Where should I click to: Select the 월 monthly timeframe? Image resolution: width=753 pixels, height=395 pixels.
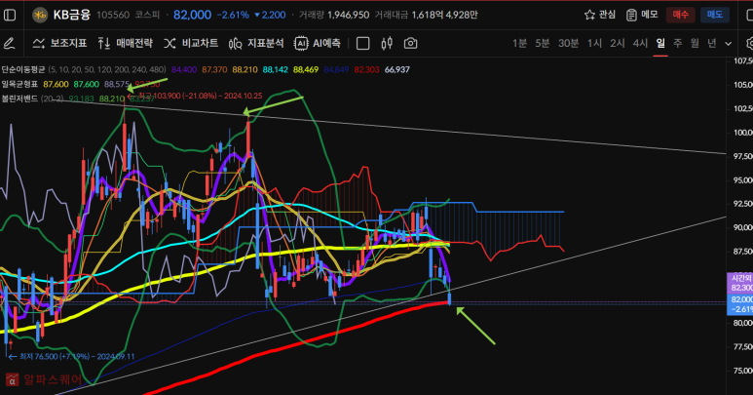pyautogui.click(x=695, y=43)
